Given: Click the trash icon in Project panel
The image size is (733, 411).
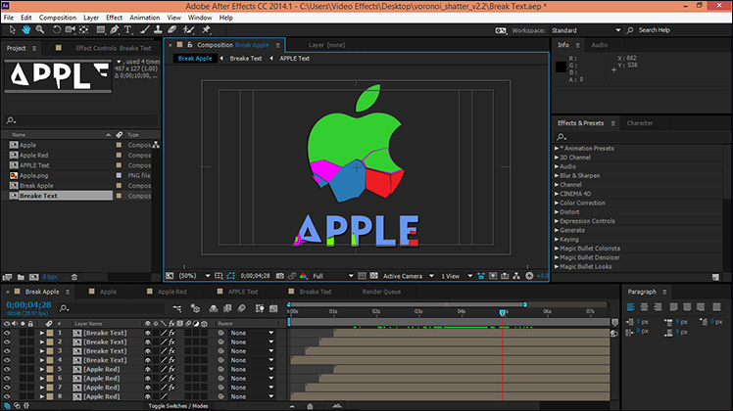Looking at the screenshot, I should (73, 277).
